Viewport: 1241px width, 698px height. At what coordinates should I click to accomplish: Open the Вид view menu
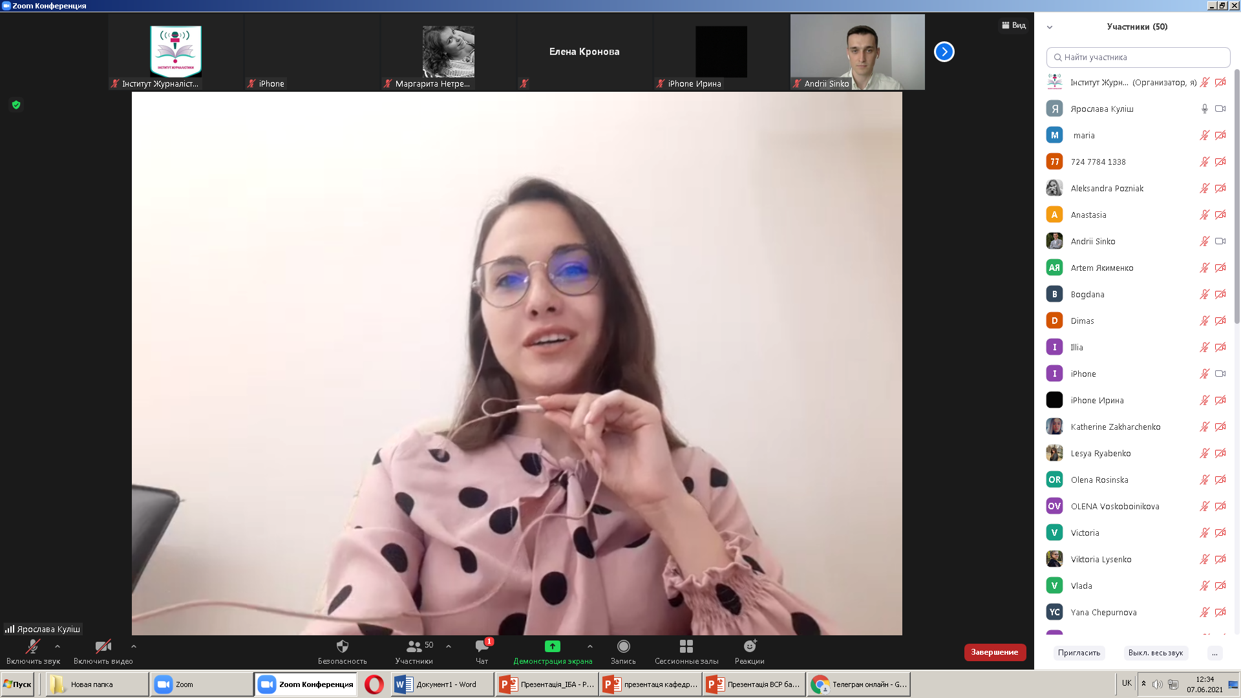point(1013,25)
